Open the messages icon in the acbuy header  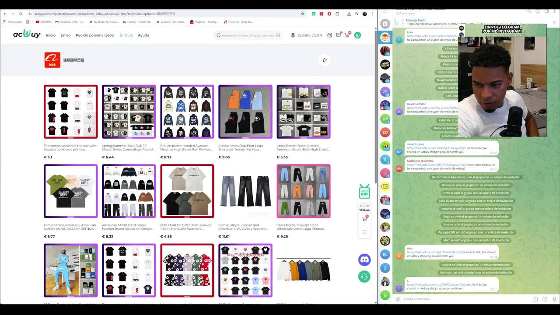pos(339,35)
